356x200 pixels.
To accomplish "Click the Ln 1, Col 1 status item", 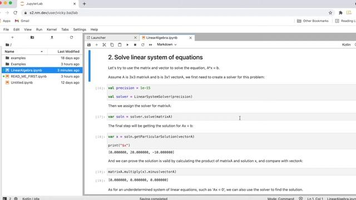I will [315, 198].
